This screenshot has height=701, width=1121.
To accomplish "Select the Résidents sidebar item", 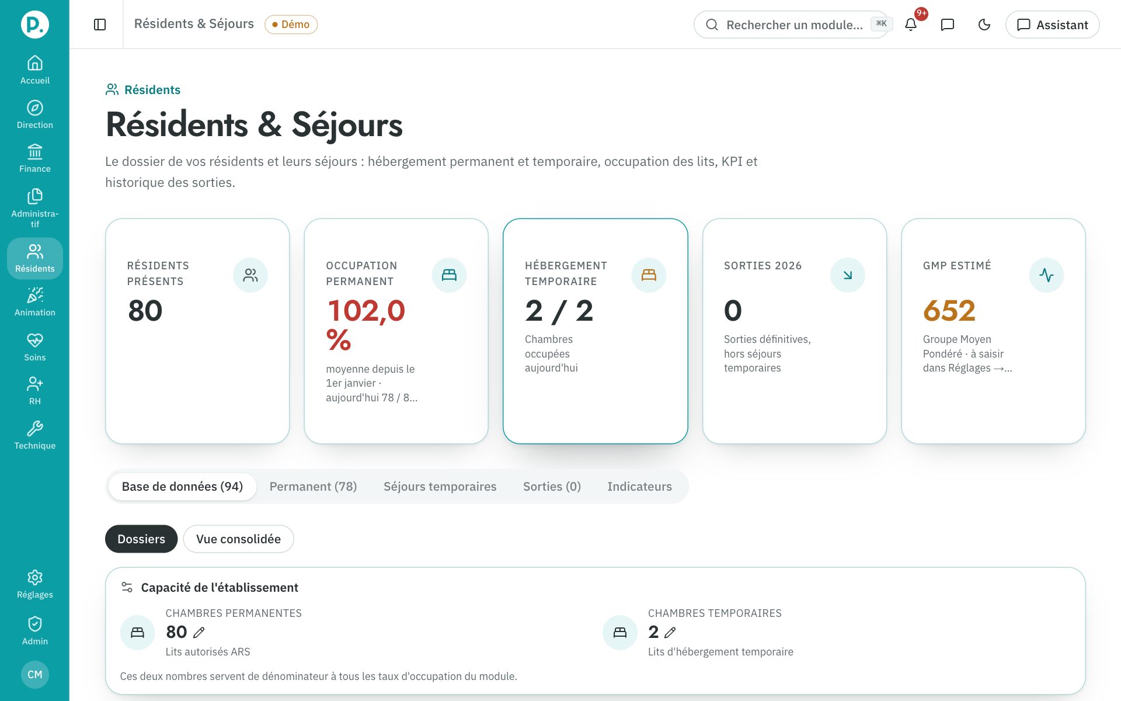I will tap(35, 258).
